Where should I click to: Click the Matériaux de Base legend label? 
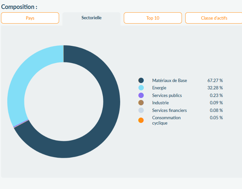[169, 80]
